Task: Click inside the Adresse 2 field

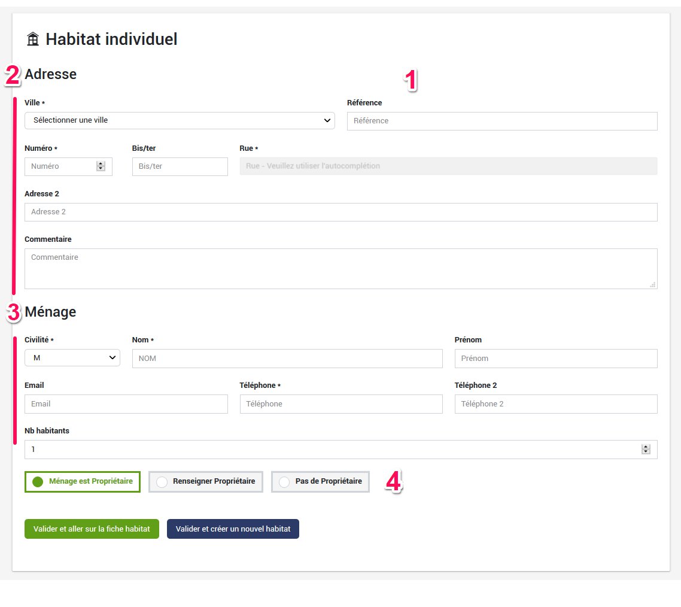Action: click(x=340, y=212)
